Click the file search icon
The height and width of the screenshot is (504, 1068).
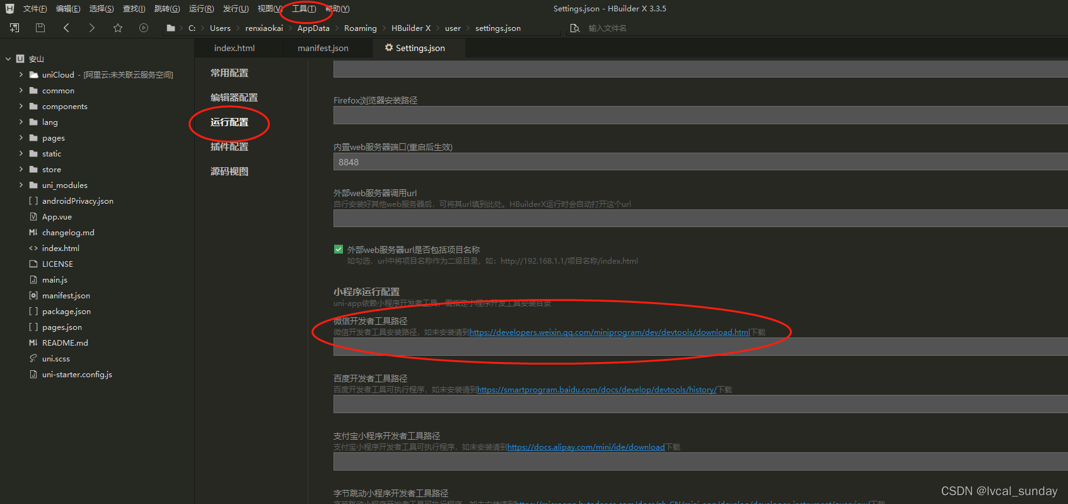pos(574,28)
